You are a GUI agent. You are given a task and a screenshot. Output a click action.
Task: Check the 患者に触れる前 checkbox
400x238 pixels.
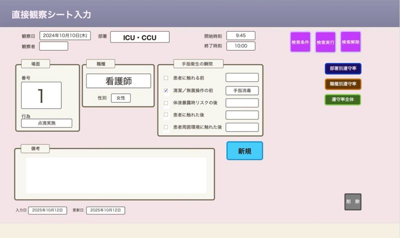click(166, 78)
